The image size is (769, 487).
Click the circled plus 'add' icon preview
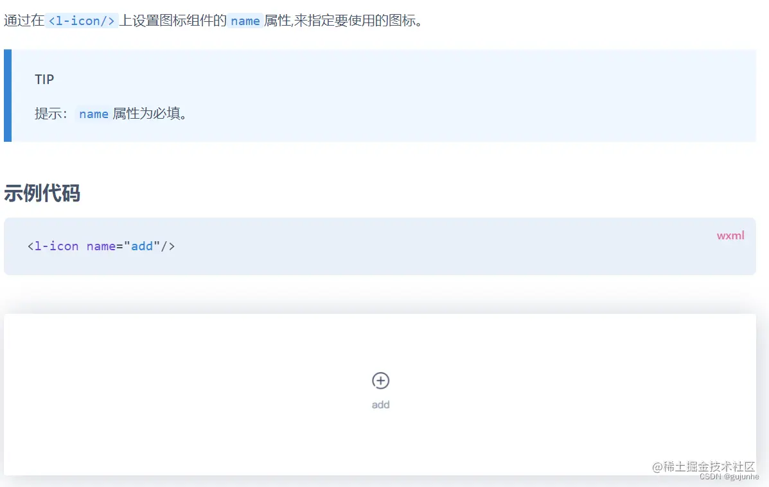(x=380, y=380)
